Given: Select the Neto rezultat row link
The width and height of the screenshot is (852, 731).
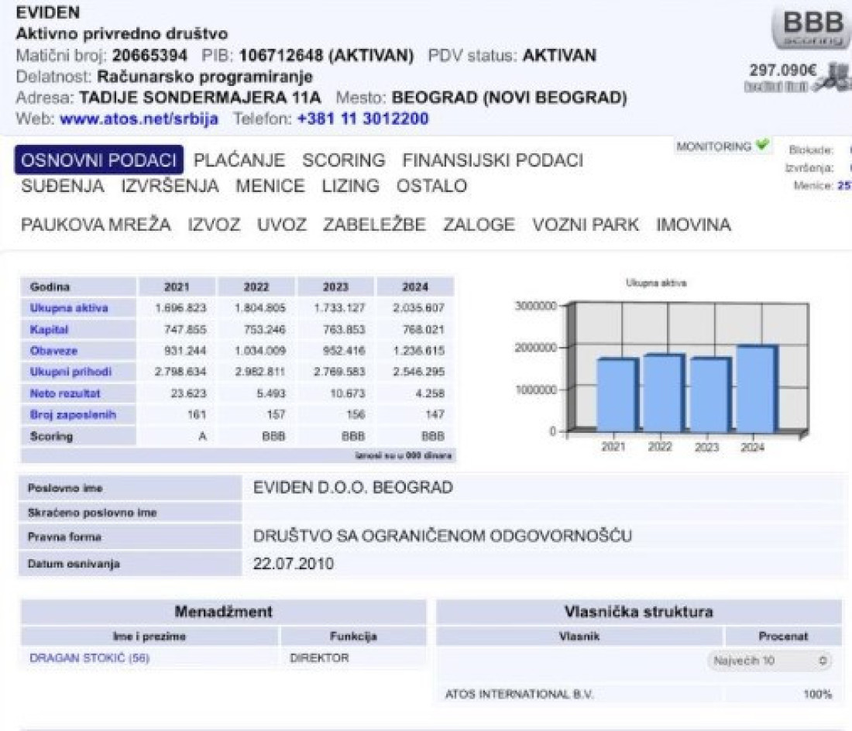Looking at the screenshot, I should (65, 393).
